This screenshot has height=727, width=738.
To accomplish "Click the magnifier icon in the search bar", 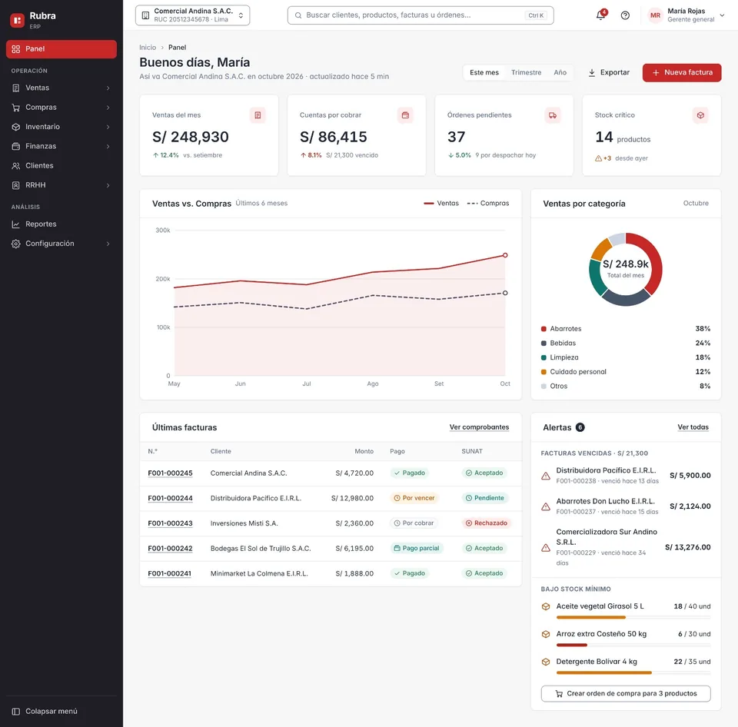I will coord(298,15).
